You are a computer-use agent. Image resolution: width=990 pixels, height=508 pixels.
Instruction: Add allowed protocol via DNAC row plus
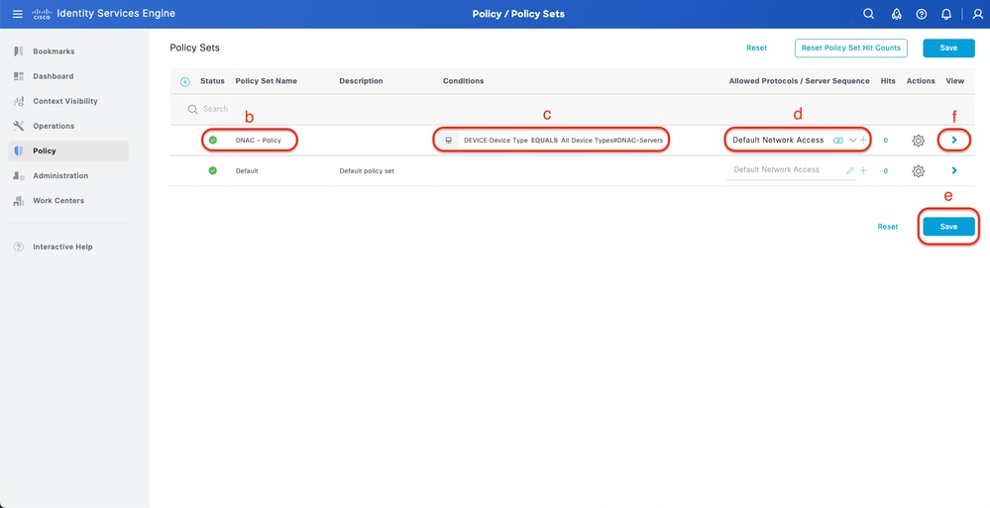point(863,140)
